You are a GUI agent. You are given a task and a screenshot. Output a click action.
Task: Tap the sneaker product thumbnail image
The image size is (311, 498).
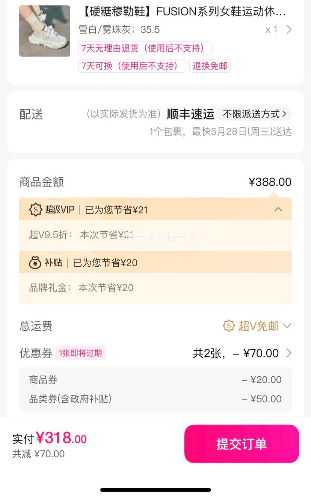click(45, 31)
